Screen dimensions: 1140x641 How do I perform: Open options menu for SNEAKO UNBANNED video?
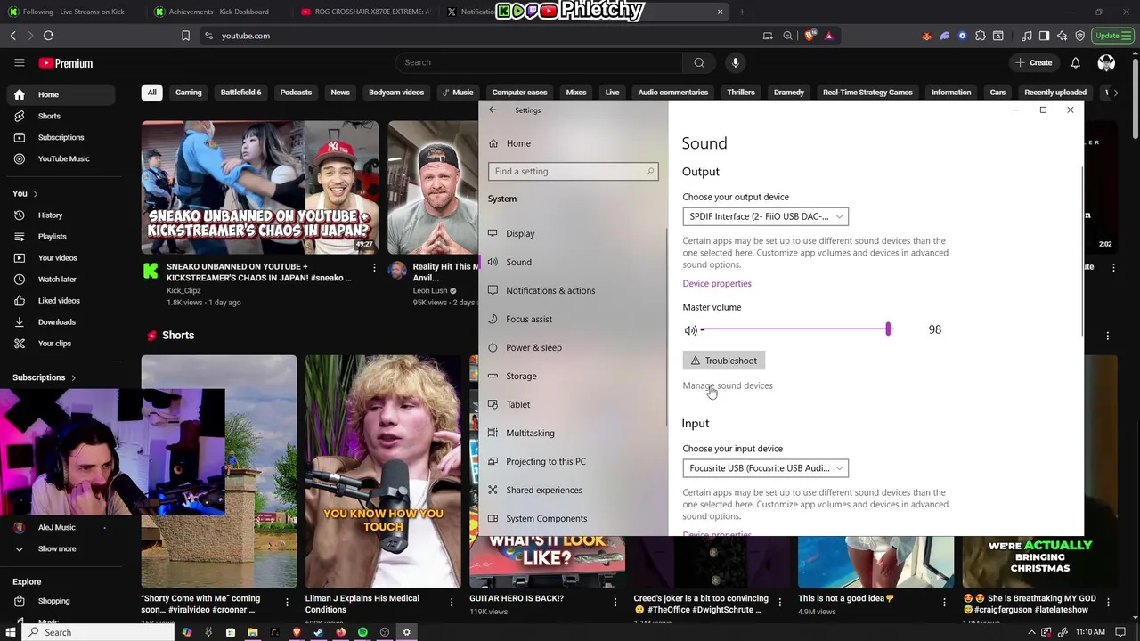[374, 267]
